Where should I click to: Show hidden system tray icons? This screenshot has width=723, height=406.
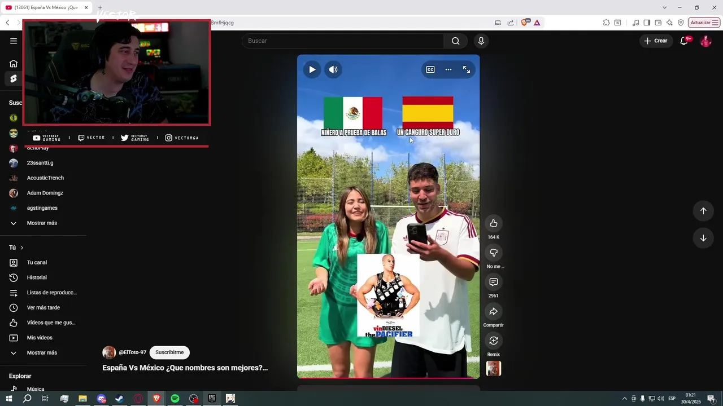point(624,399)
